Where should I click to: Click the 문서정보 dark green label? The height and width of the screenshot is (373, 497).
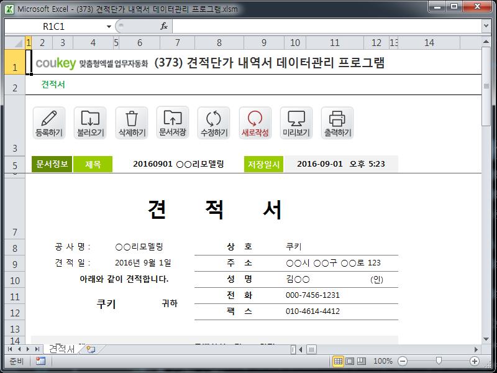(x=52, y=164)
